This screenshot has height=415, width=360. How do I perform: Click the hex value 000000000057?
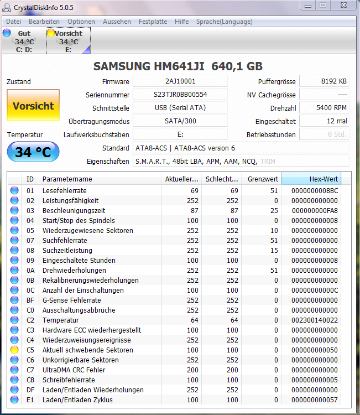pos(315,400)
